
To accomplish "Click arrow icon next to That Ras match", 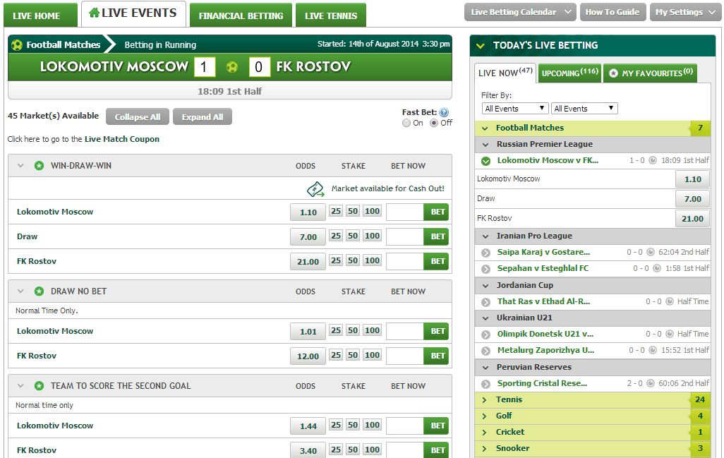I will pos(485,302).
